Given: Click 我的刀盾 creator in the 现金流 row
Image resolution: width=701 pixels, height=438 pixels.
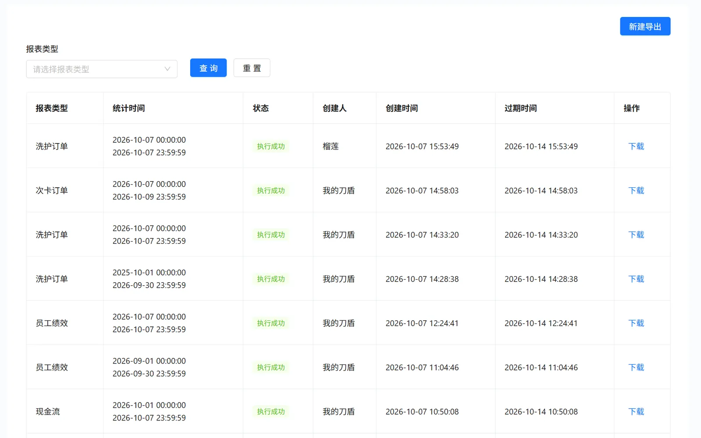Looking at the screenshot, I should click(x=339, y=411).
